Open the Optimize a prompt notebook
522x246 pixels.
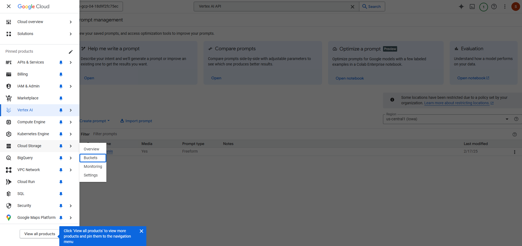click(350, 78)
